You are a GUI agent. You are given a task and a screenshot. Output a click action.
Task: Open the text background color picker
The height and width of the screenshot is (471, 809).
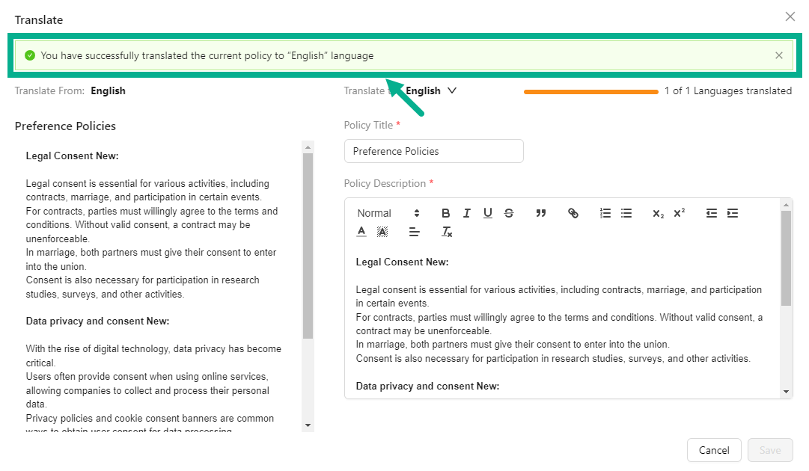[x=382, y=233]
